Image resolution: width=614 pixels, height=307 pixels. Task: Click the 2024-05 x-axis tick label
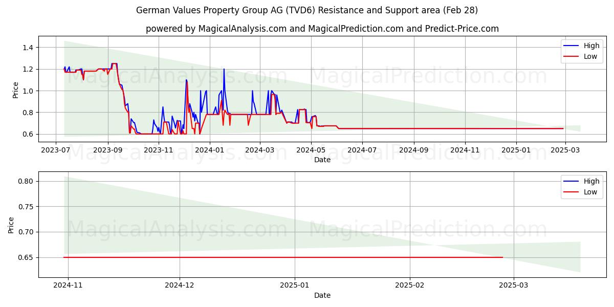[311, 150]
